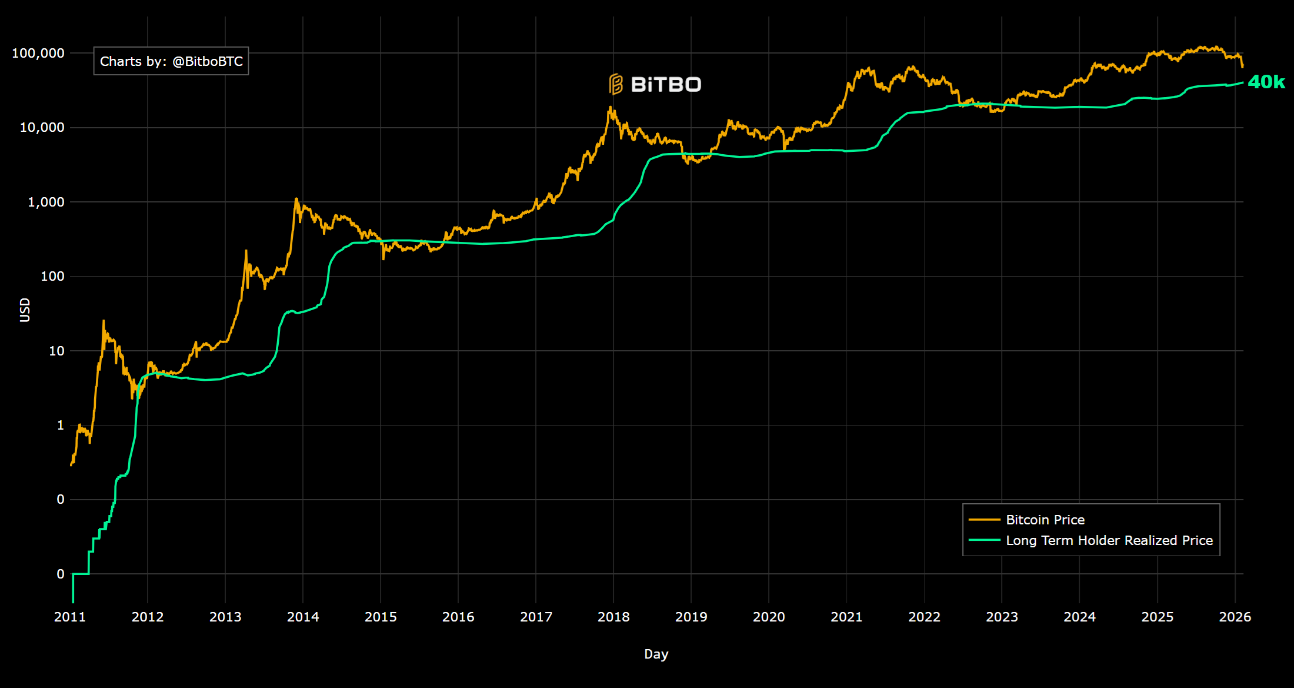The width and height of the screenshot is (1294, 688).
Task: Click the 2018 x-axis label
Action: pyautogui.click(x=613, y=617)
